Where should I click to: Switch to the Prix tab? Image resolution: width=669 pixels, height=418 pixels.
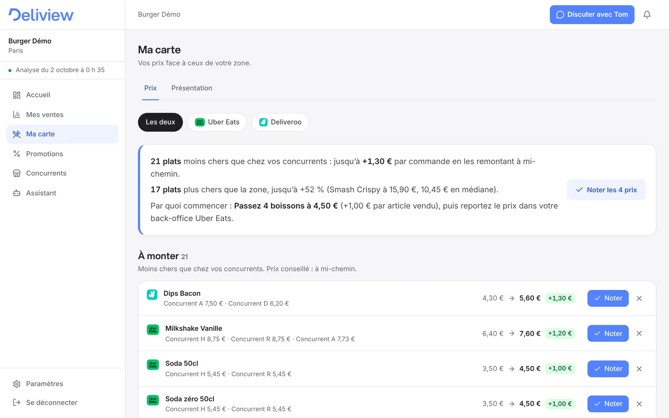151,88
